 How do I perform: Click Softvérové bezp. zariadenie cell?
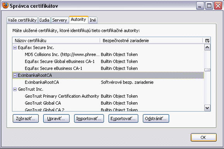click(x=127, y=82)
